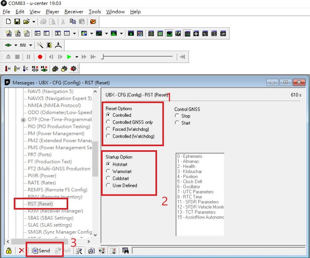The image size is (310, 258).
Task: Click the Cut scissors icon
Action: coord(63,21)
